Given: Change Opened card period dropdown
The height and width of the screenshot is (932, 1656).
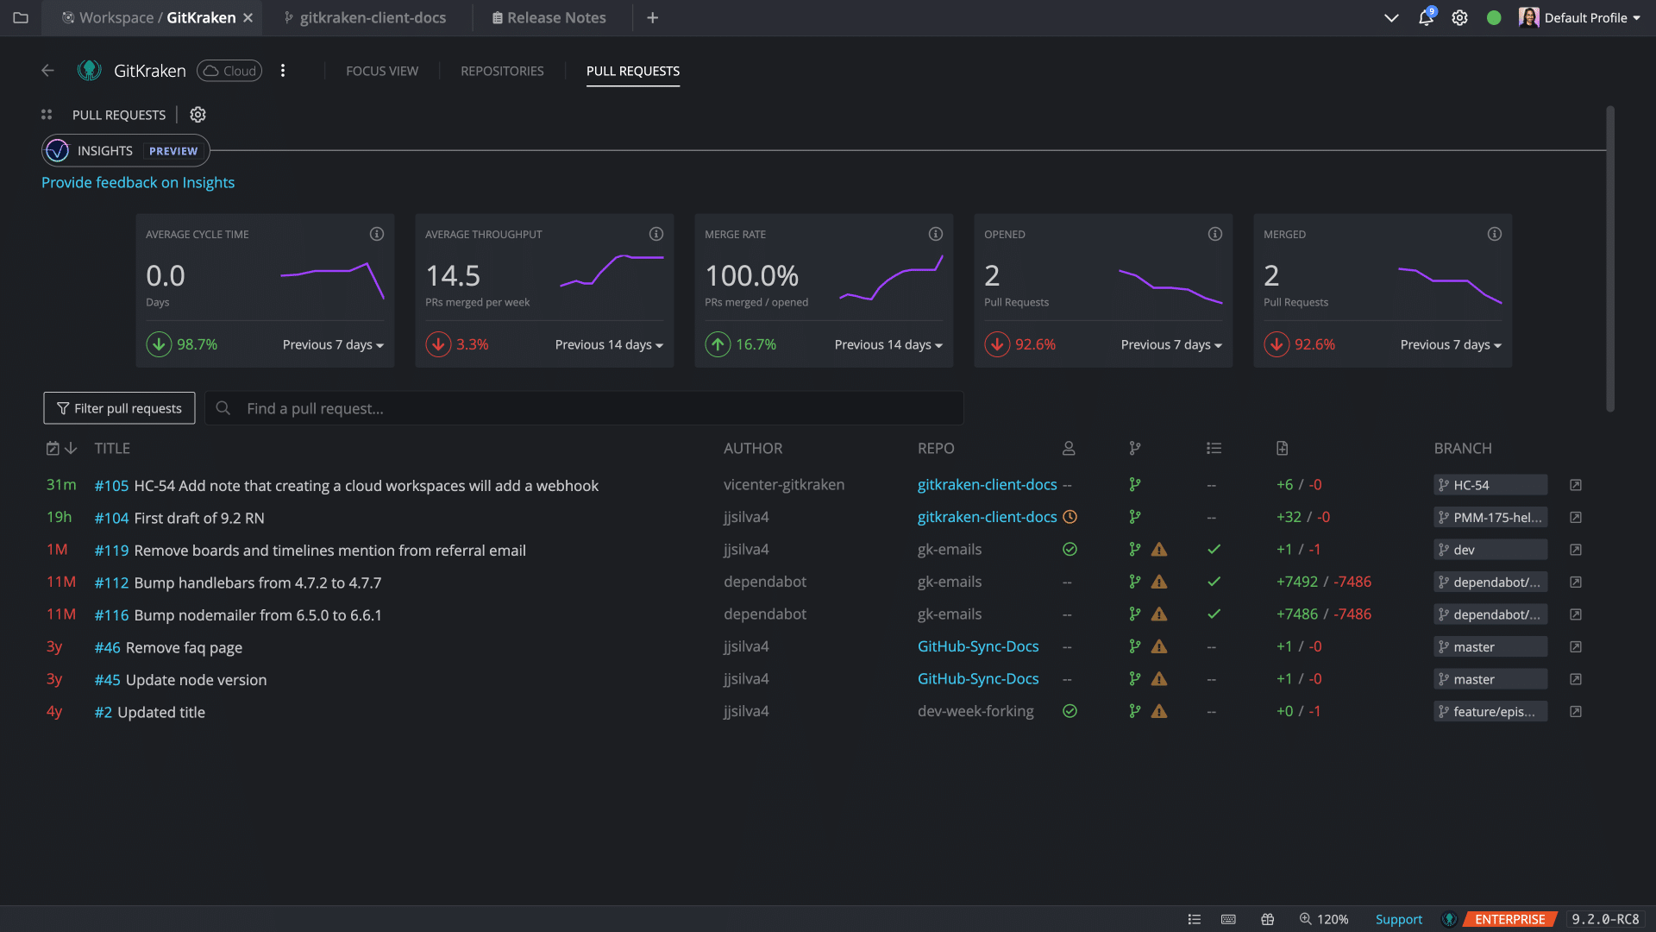Looking at the screenshot, I should [x=1171, y=344].
